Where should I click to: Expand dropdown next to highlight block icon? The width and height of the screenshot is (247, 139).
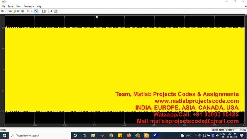pos(31,11)
